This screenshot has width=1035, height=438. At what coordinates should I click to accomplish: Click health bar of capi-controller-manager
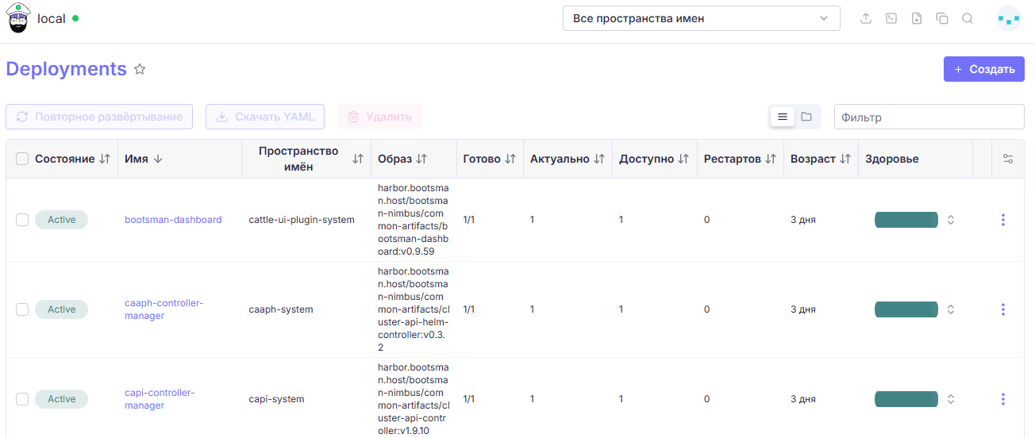click(x=906, y=399)
